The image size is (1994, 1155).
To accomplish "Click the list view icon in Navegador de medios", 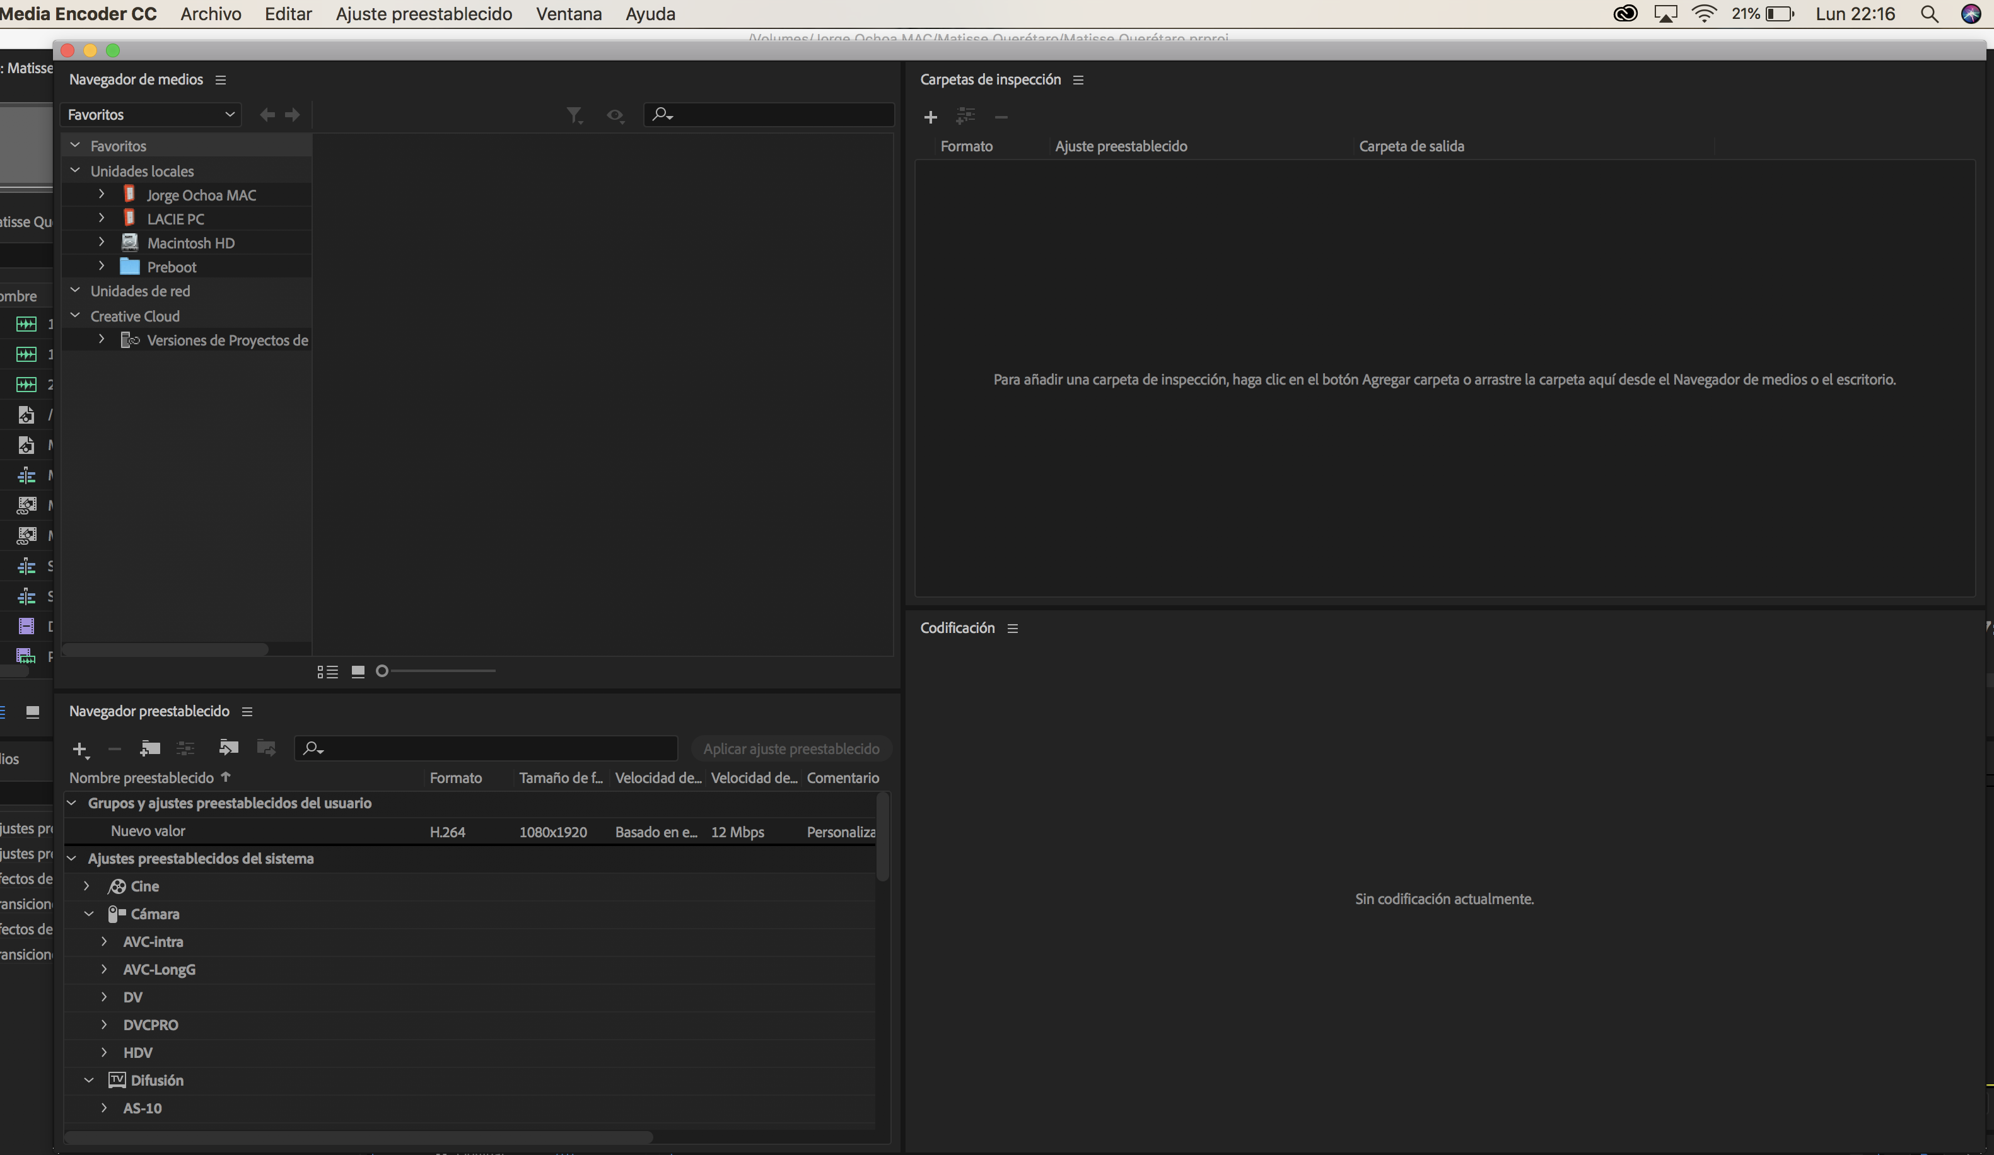I will click(x=326, y=671).
